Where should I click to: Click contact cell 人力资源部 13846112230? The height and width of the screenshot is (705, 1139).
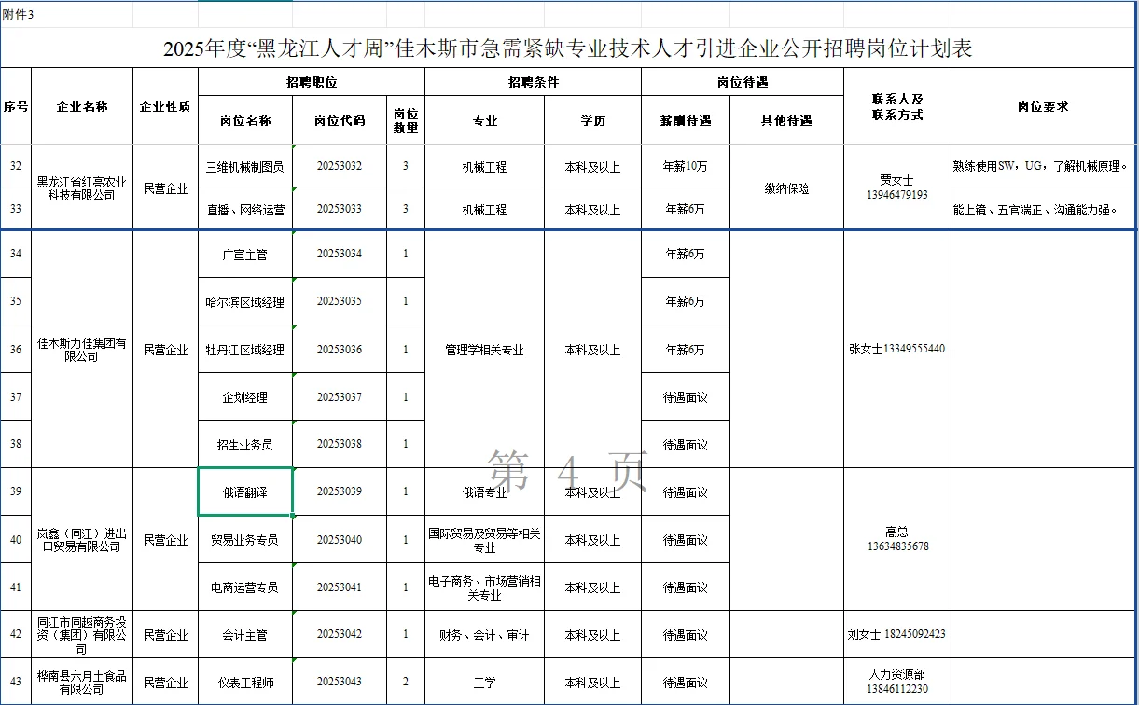tap(897, 682)
